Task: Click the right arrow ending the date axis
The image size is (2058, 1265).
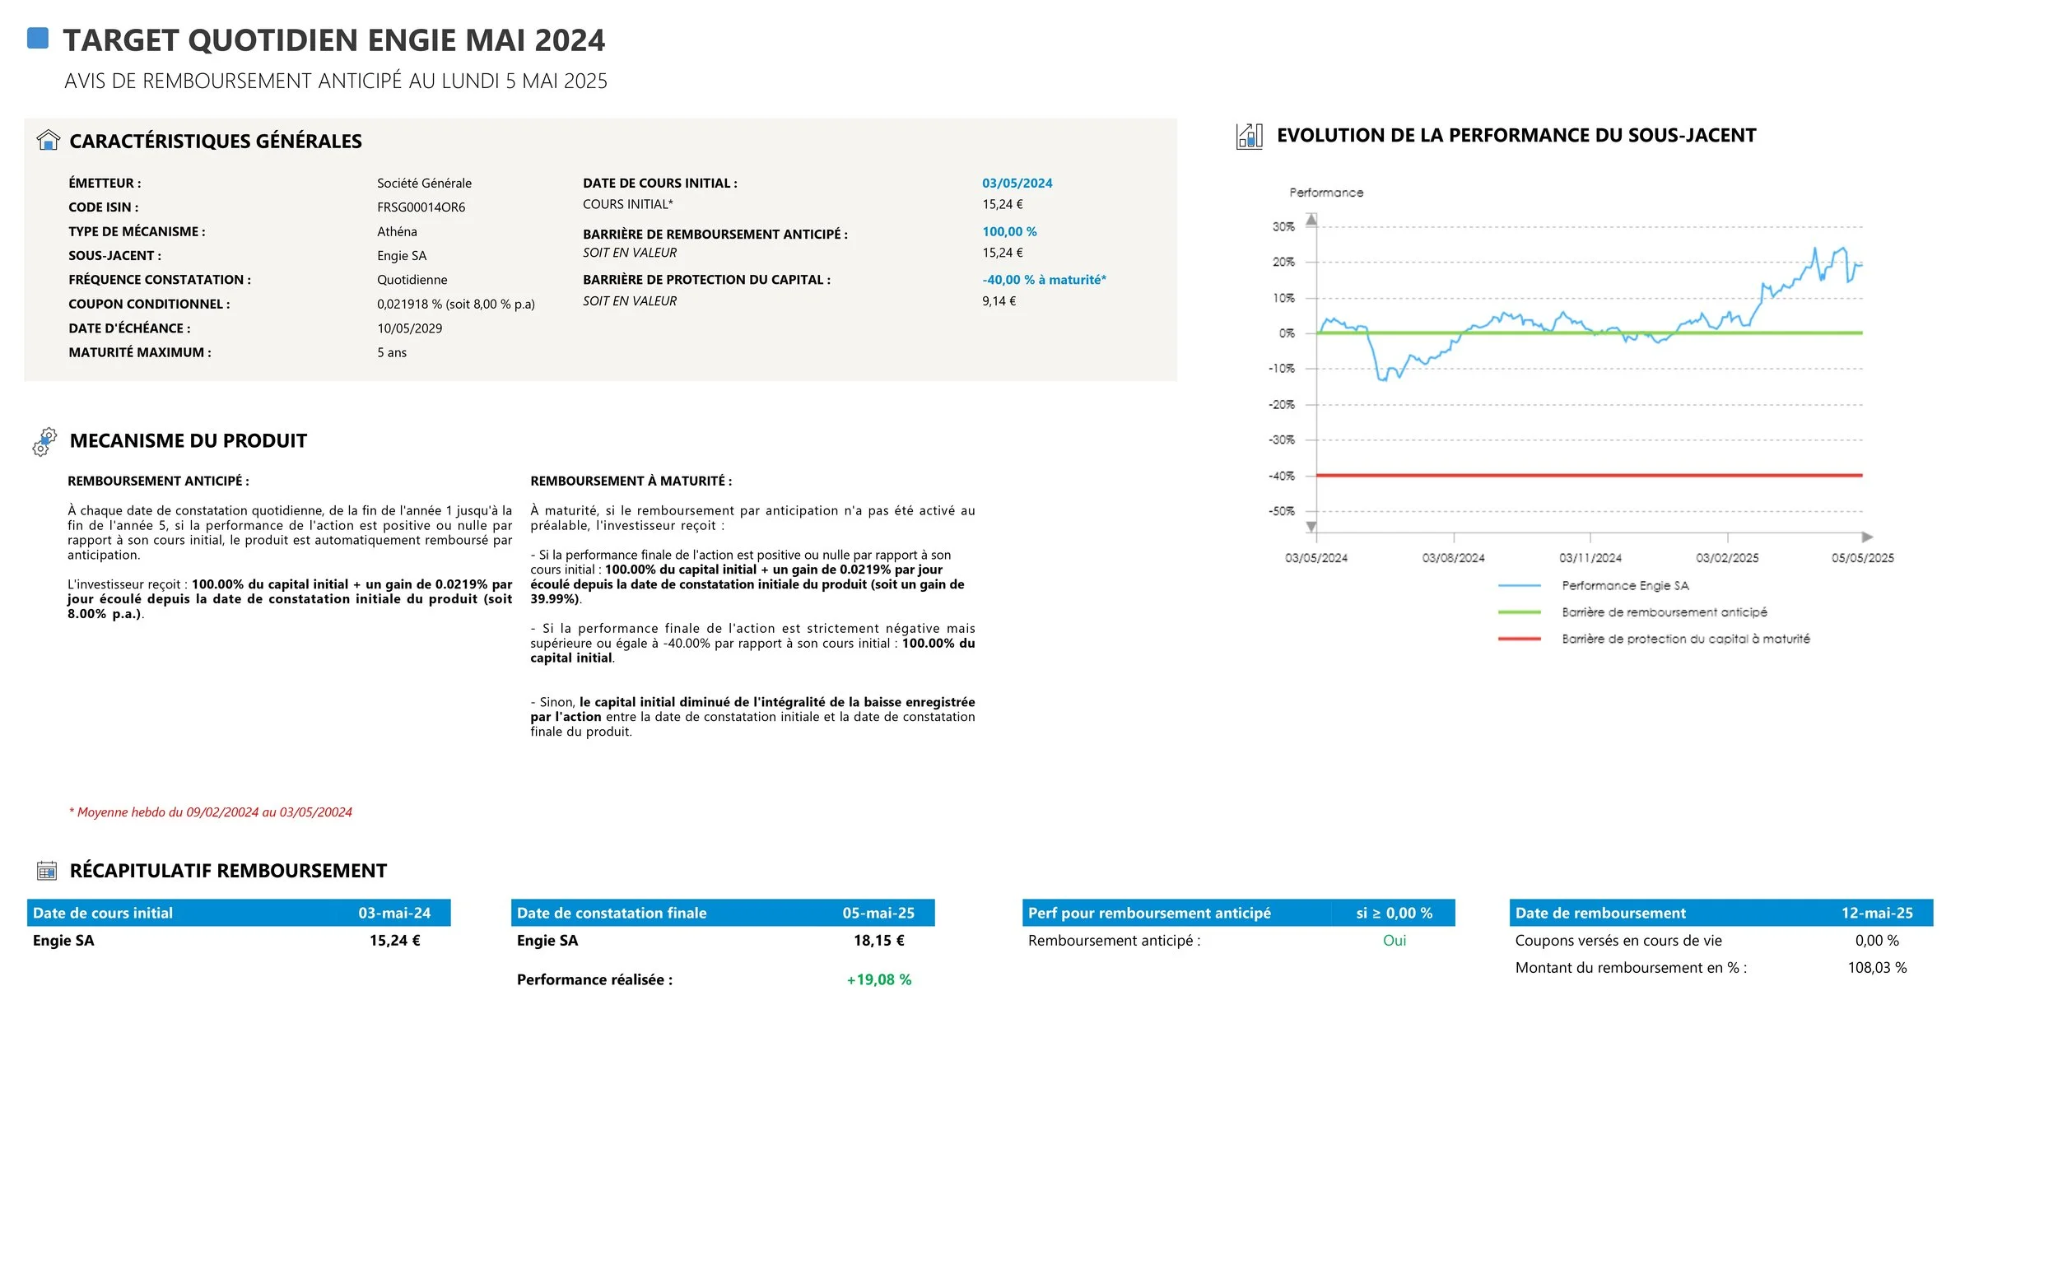Action: [1866, 537]
